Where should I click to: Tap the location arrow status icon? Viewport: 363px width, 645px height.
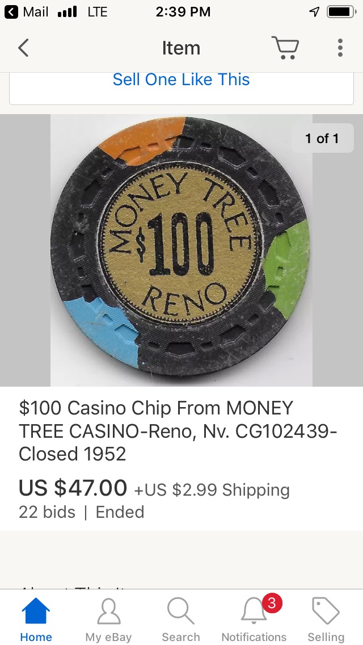click(x=314, y=12)
